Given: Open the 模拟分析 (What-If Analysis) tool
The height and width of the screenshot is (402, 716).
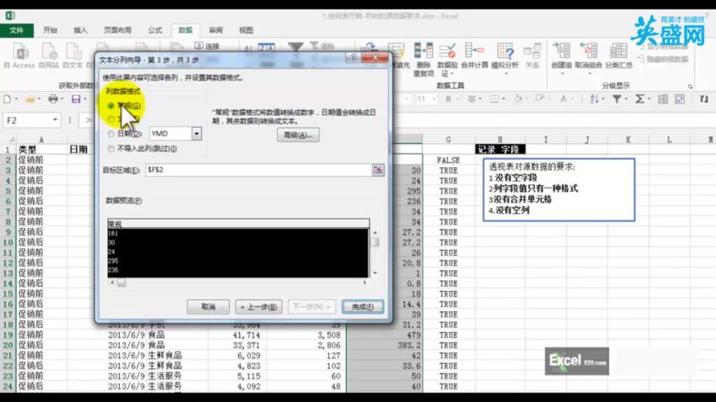Looking at the screenshot, I should [505, 55].
